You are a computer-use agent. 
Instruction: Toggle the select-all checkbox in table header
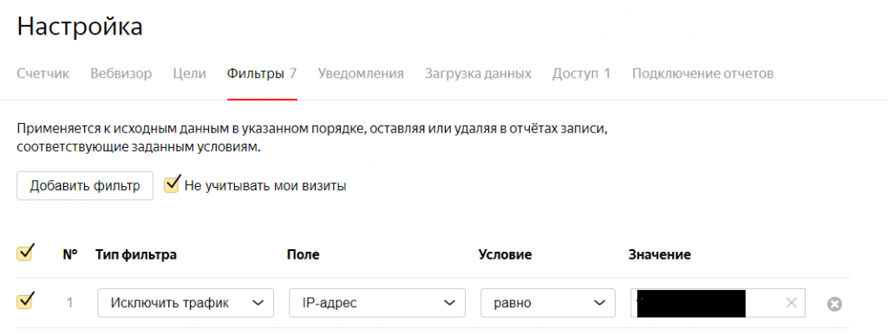point(25,253)
